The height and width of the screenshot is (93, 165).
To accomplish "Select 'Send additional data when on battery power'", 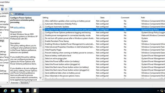I will click(x=63, y=73).
